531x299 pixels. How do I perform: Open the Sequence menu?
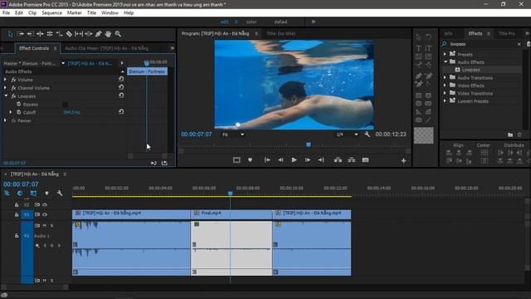[x=51, y=13]
